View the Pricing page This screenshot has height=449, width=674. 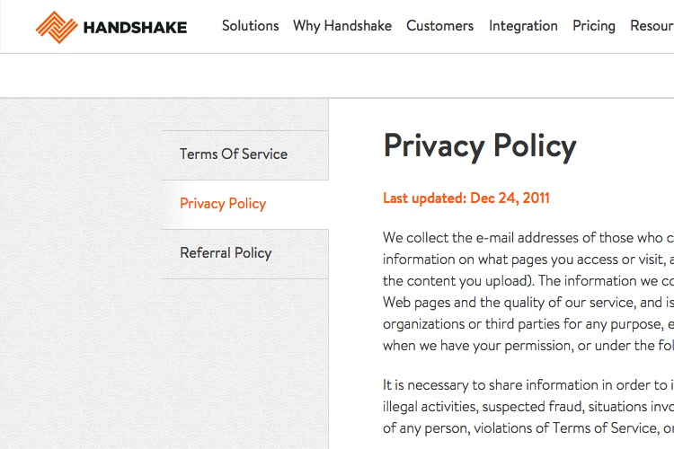(x=594, y=26)
